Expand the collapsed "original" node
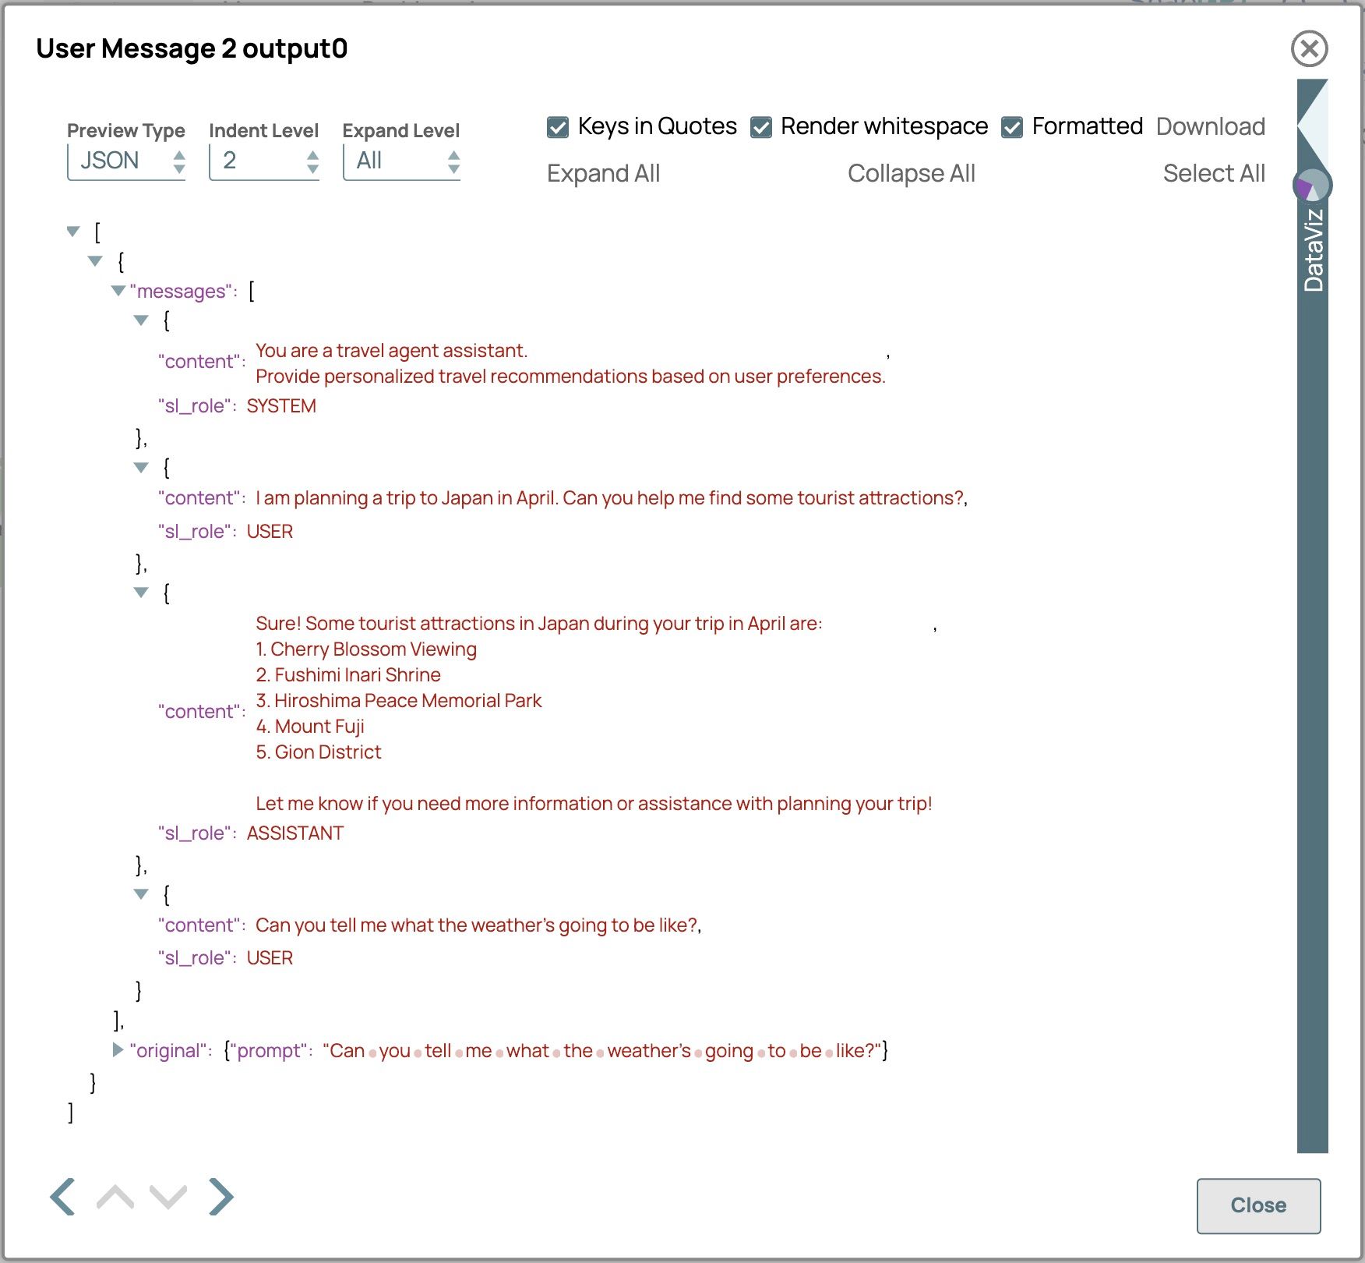This screenshot has width=1365, height=1263. (x=118, y=1050)
